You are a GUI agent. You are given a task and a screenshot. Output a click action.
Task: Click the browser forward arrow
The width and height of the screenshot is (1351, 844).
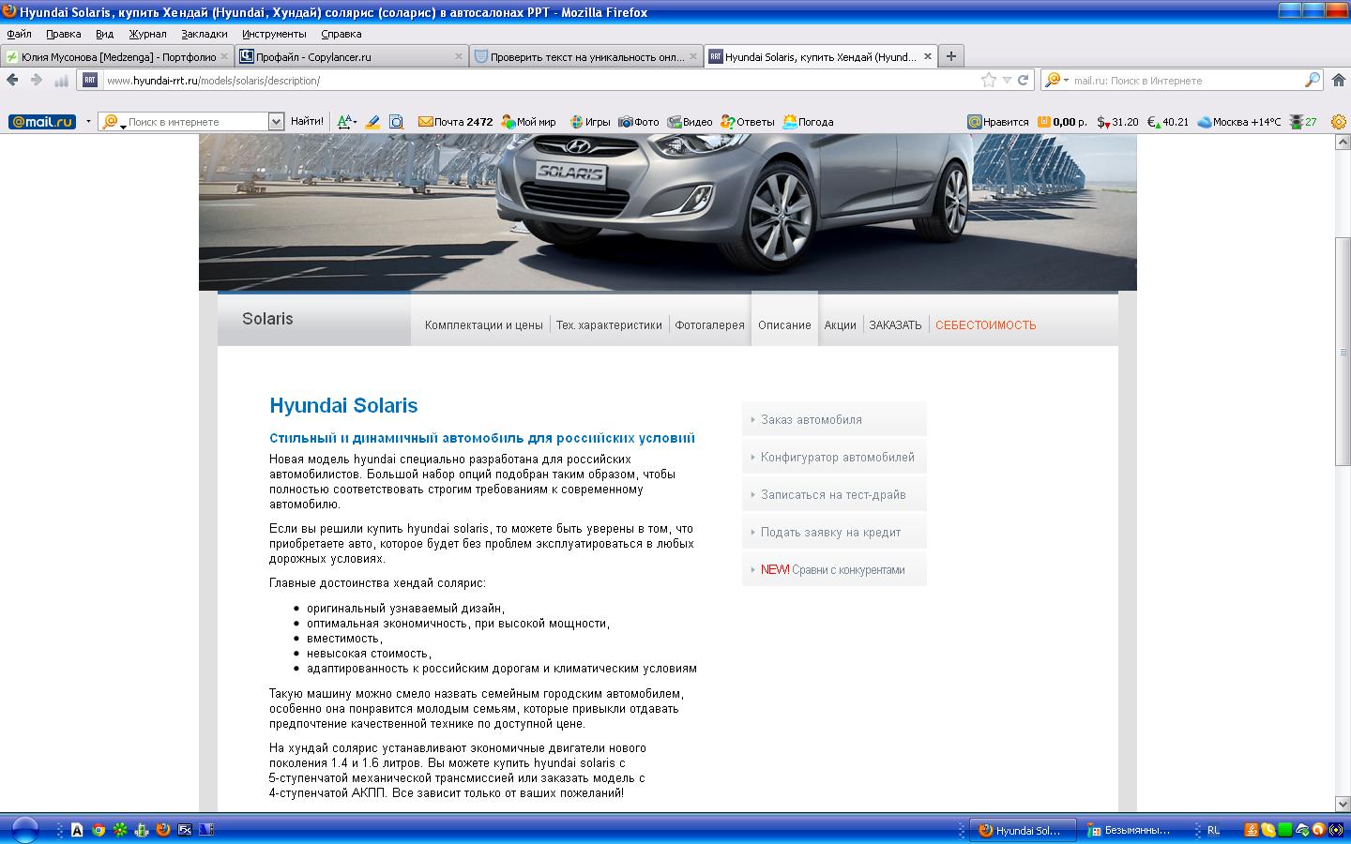click(37, 81)
